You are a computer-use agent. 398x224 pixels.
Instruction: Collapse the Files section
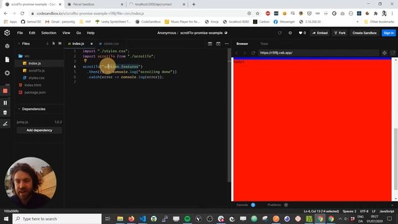coord(19,44)
